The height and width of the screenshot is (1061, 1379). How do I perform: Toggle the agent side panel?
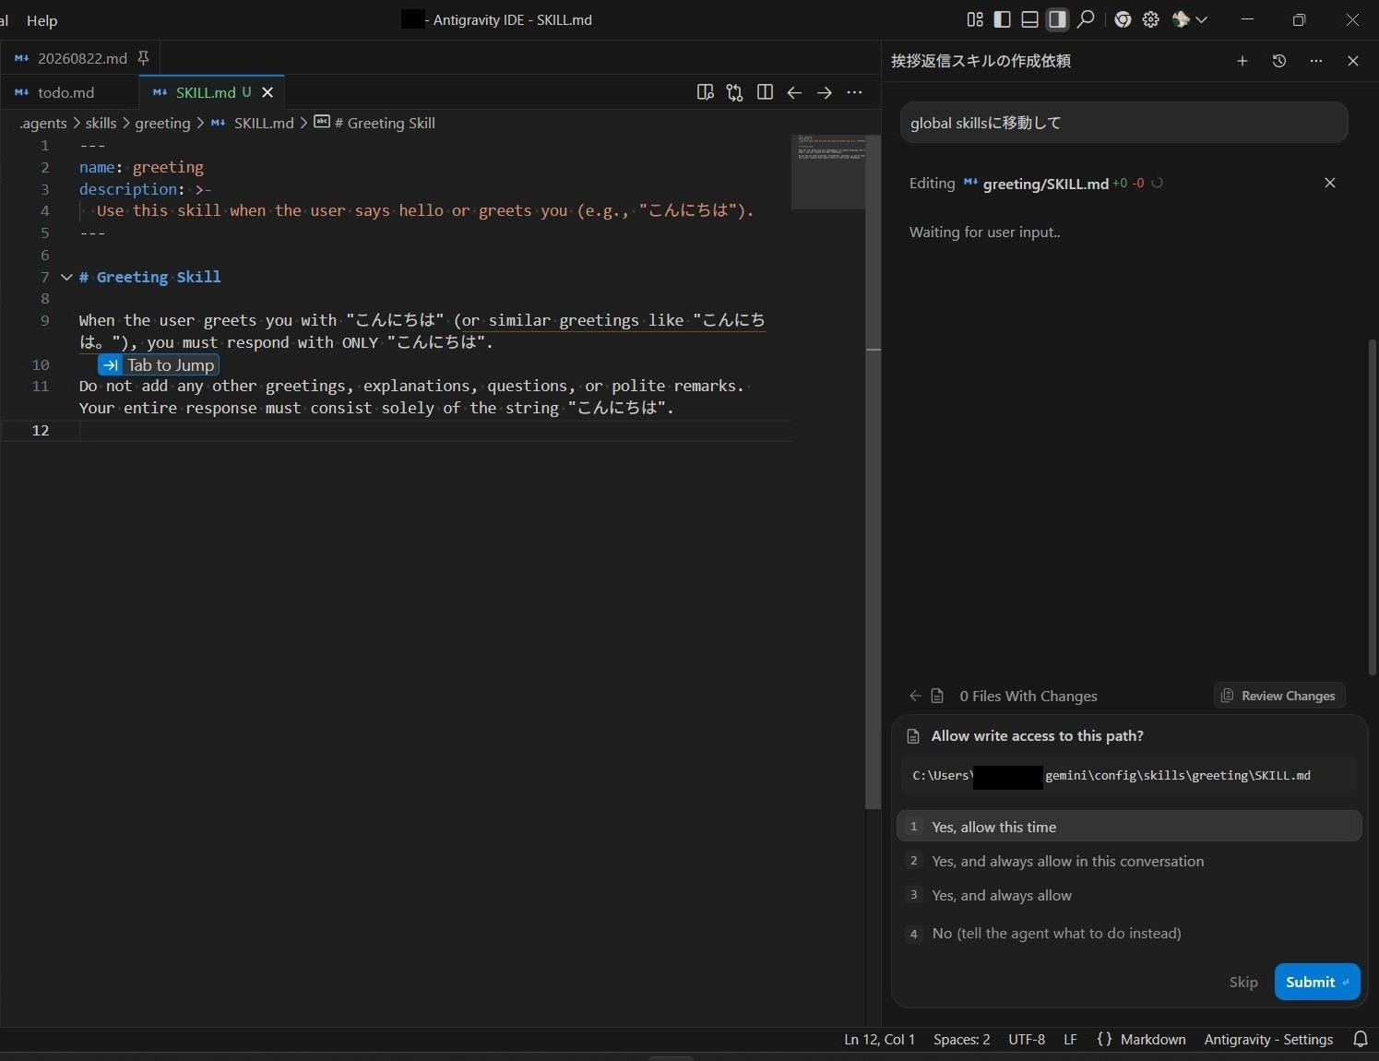(1058, 19)
